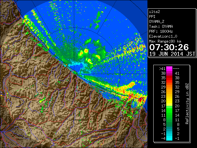The height and width of the screenshot is (148, 197).
Task: Pick the dark red 35–38 dBZ swatch
Action: (169, 78)
